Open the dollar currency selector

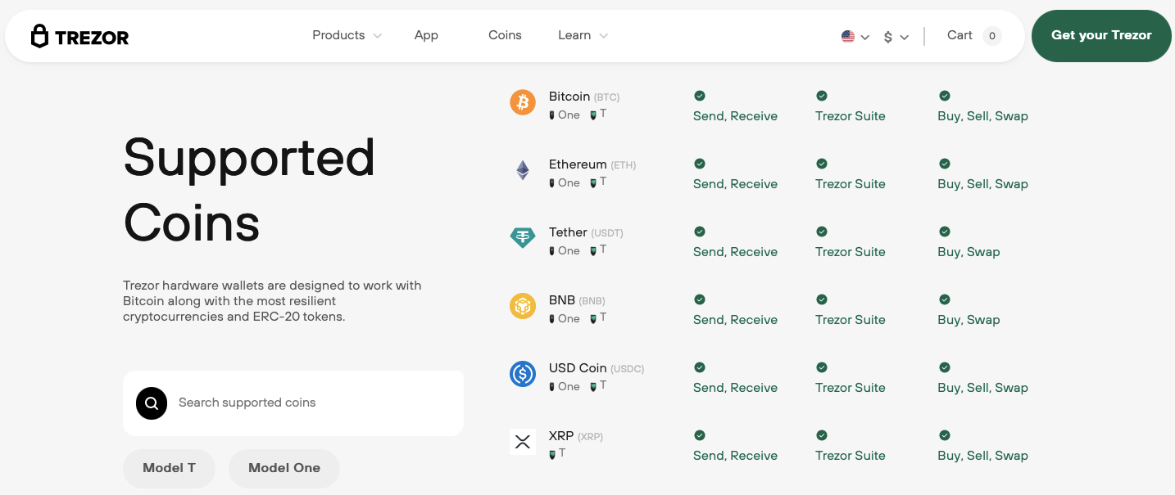[x=896, y=37]
